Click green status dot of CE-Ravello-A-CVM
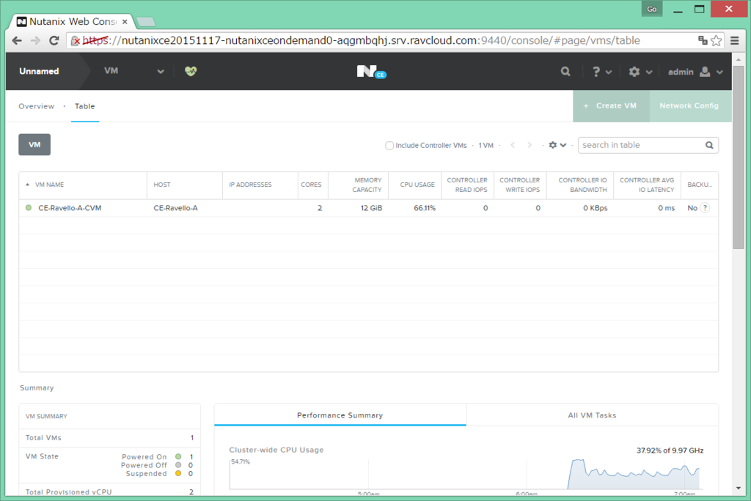 point(29,208)
